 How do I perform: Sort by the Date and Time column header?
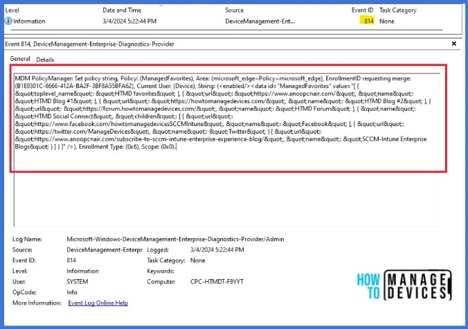point(122,10)
